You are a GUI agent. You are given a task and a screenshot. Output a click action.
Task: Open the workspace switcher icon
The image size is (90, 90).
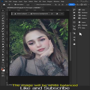click(85, 5)
